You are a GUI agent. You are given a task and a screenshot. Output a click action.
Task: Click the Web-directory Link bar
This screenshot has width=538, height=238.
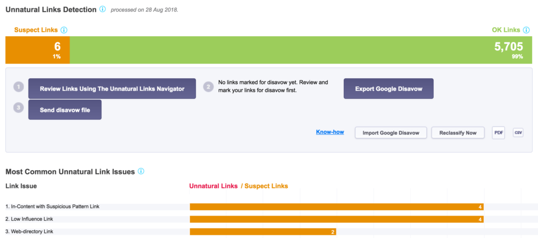(x=263, y=232)
